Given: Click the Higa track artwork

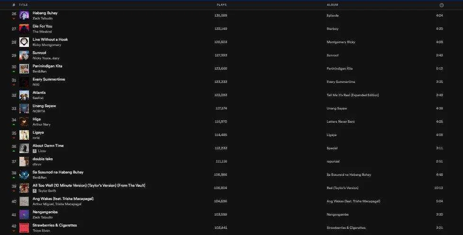Looking at the screenshot, I should (24, 122).
